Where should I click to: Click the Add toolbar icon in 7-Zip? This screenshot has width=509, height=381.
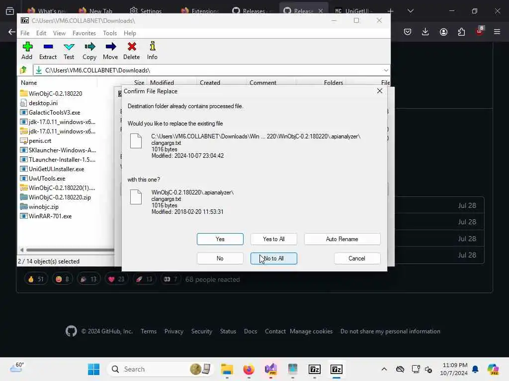(27, 51)
